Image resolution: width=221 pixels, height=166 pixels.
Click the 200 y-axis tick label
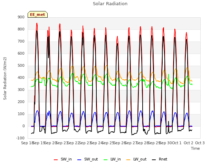tap(21, 102)
